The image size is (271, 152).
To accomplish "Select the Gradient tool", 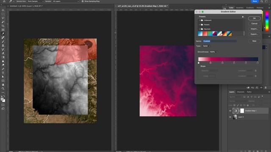I will click(3, 57).
